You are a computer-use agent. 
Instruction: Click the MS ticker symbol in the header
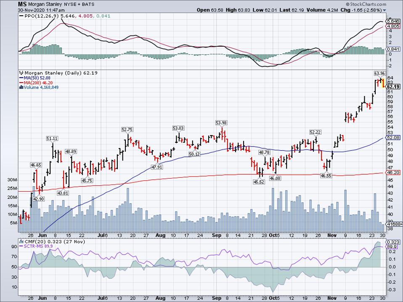point(22,4)
